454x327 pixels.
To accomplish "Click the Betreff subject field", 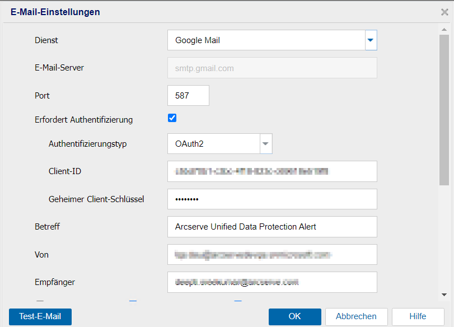I will click(x=272, y=227).
